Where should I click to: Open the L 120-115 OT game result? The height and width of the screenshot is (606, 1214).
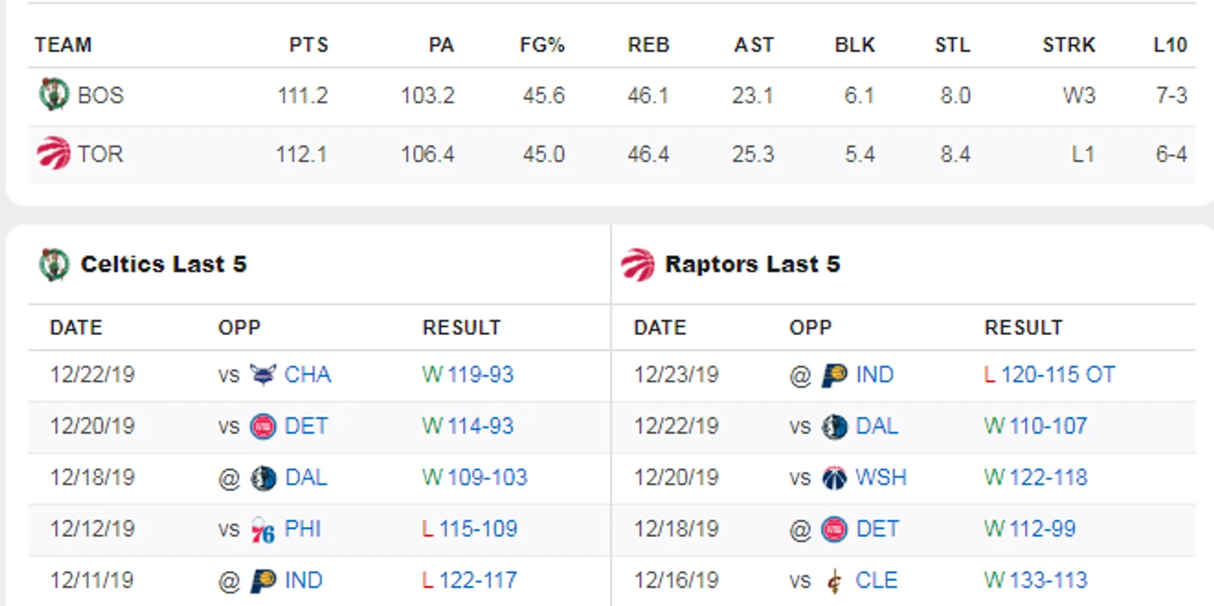pyautogui.click(x=1049, y=375)
